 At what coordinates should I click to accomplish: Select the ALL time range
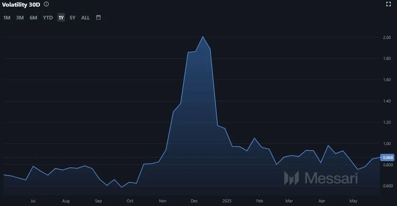tap(85, 18)
